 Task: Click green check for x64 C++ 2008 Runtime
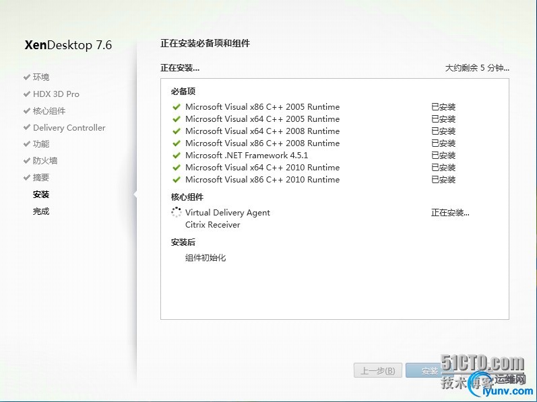tap(177, 131)
